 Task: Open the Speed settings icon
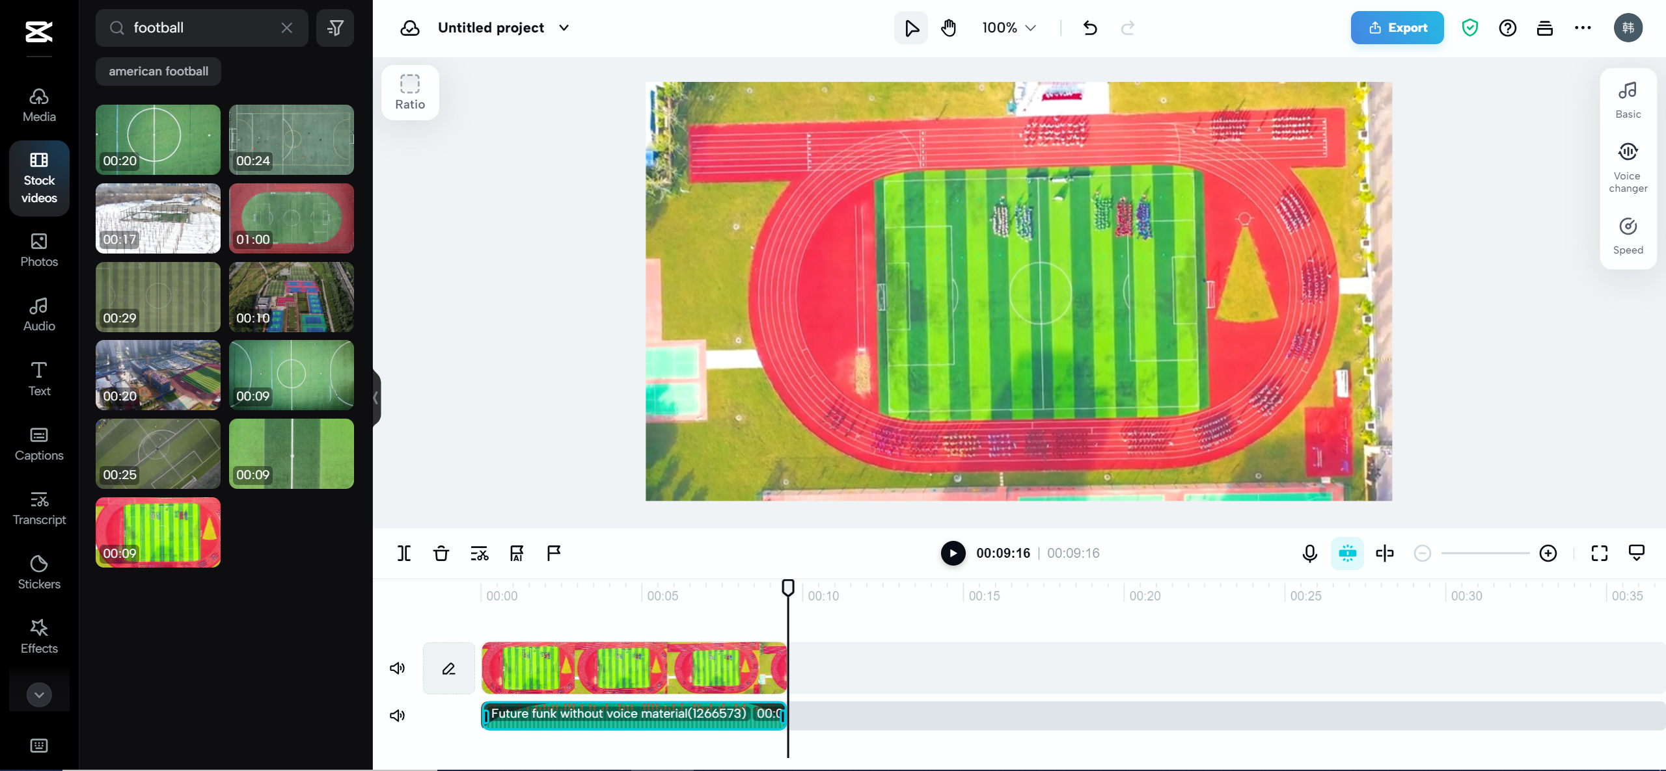click(1628, 234)
